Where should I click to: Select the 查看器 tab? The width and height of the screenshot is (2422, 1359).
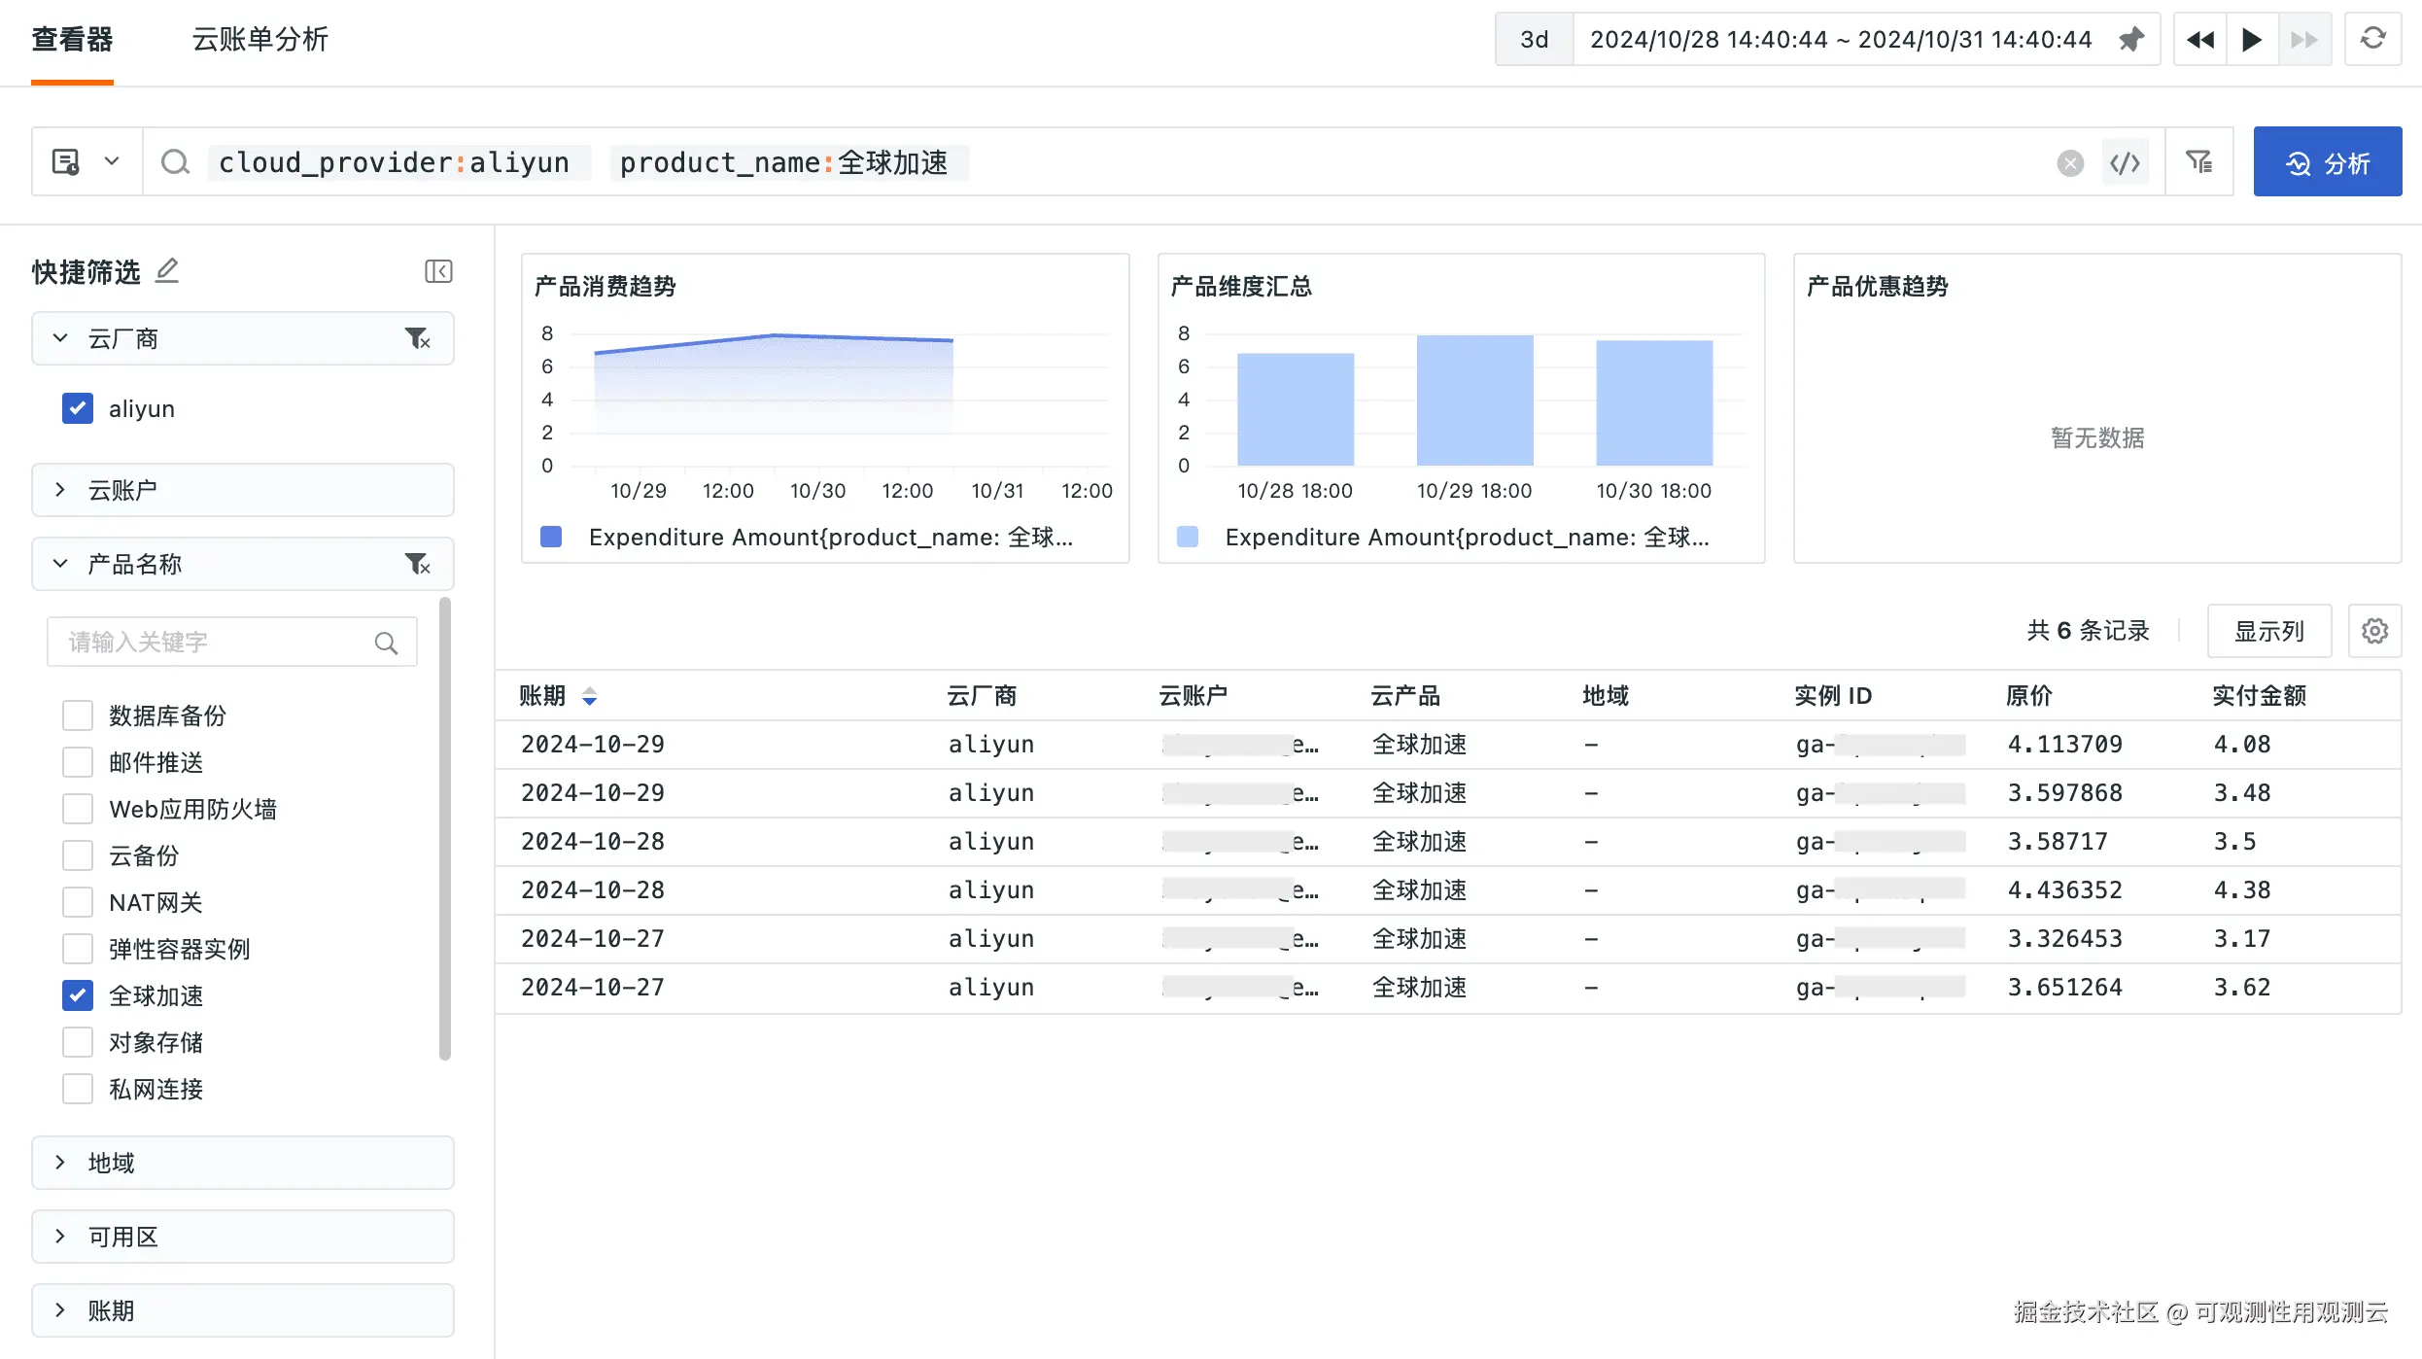72,40
